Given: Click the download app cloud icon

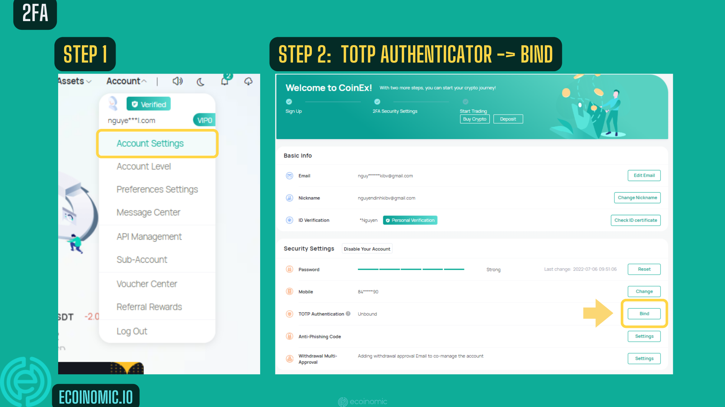Looking at the screenshot, I should pyautogui.click(x=248, y=81).
